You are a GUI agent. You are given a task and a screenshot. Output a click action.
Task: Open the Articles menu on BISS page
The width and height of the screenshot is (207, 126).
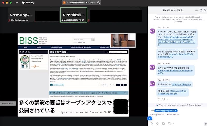[x=39, y=47]
